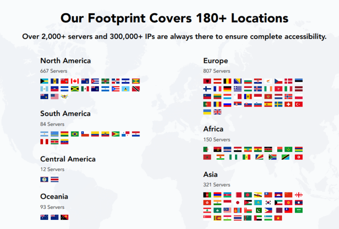The width and height of the screenshot is (339, 229).
Task: Select the South Africa flag
Action: [272, 157]
